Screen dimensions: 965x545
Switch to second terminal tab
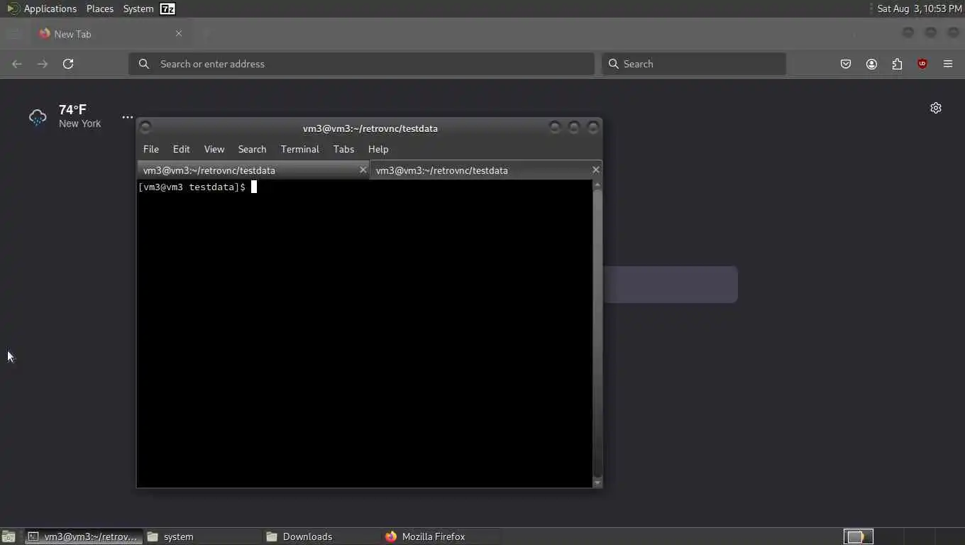click(485, 170)
